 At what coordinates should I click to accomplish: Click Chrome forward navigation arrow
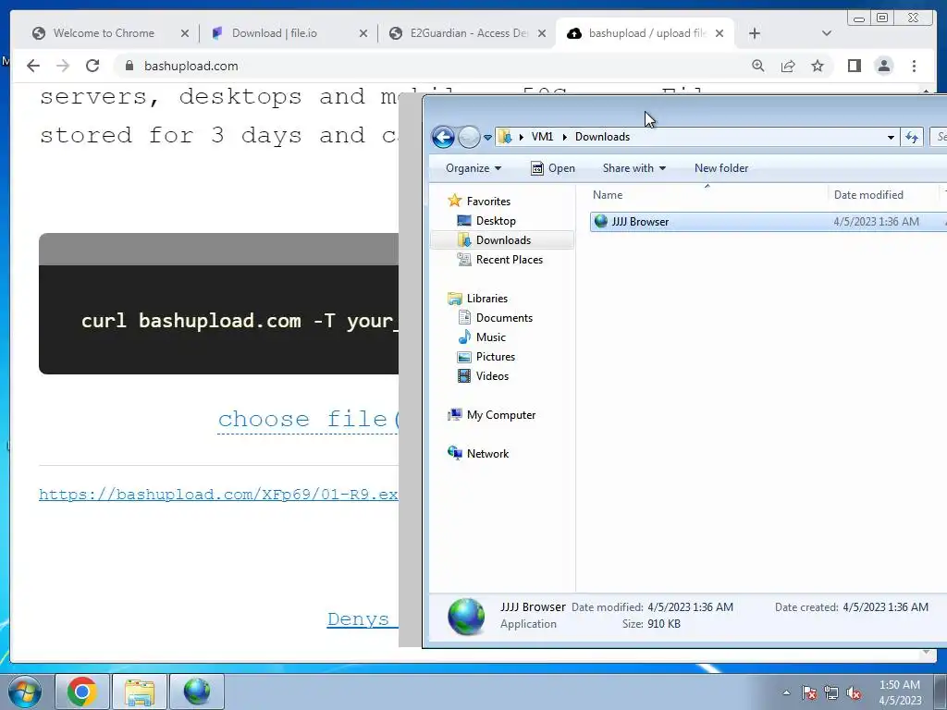pyautogui.click(x=63, y=66)
